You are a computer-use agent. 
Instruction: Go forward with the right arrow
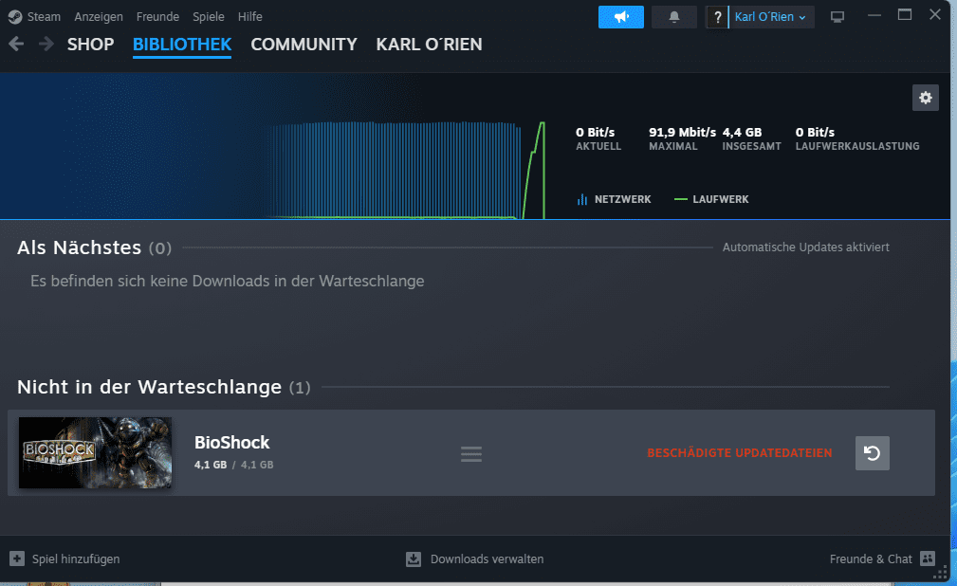[46, 44]
